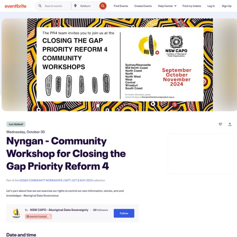Click the Sign Up link
This screenshot has width=237, height=237.
(x=227, y=6)
